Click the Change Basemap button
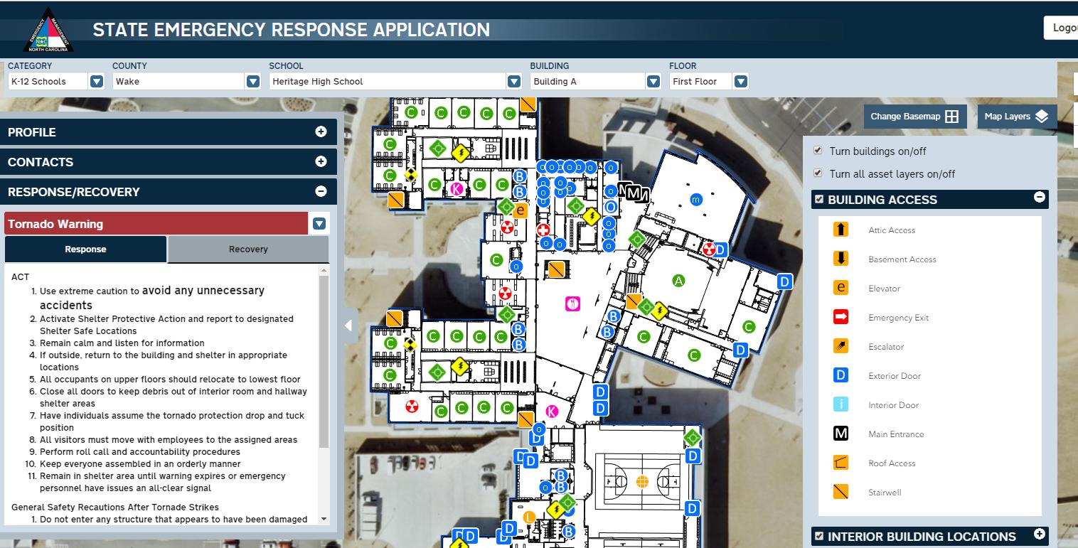The width and height of the screenshot is (1078, 548). point(915,116)
